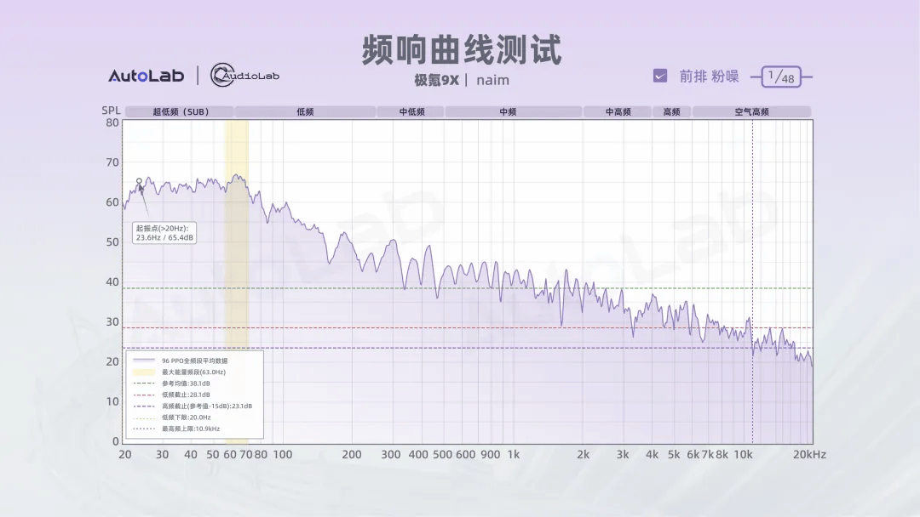Click the 50 value on SPL axis
The image size is (920, 517).
(112, 242)
